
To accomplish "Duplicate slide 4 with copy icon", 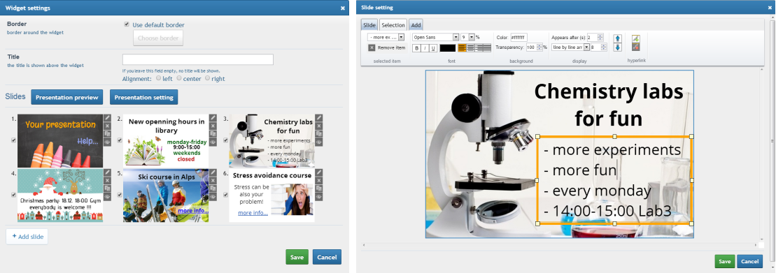I will (x=107, y=189).
